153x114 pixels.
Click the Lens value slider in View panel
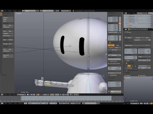(x=114, y=55)
